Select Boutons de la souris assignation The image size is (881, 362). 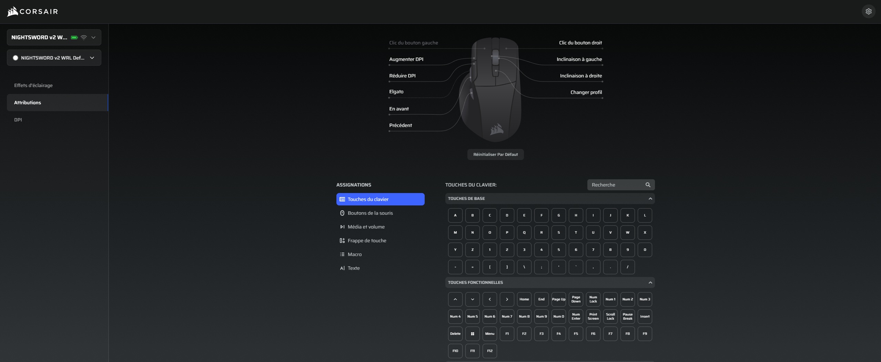pos(381,213)
